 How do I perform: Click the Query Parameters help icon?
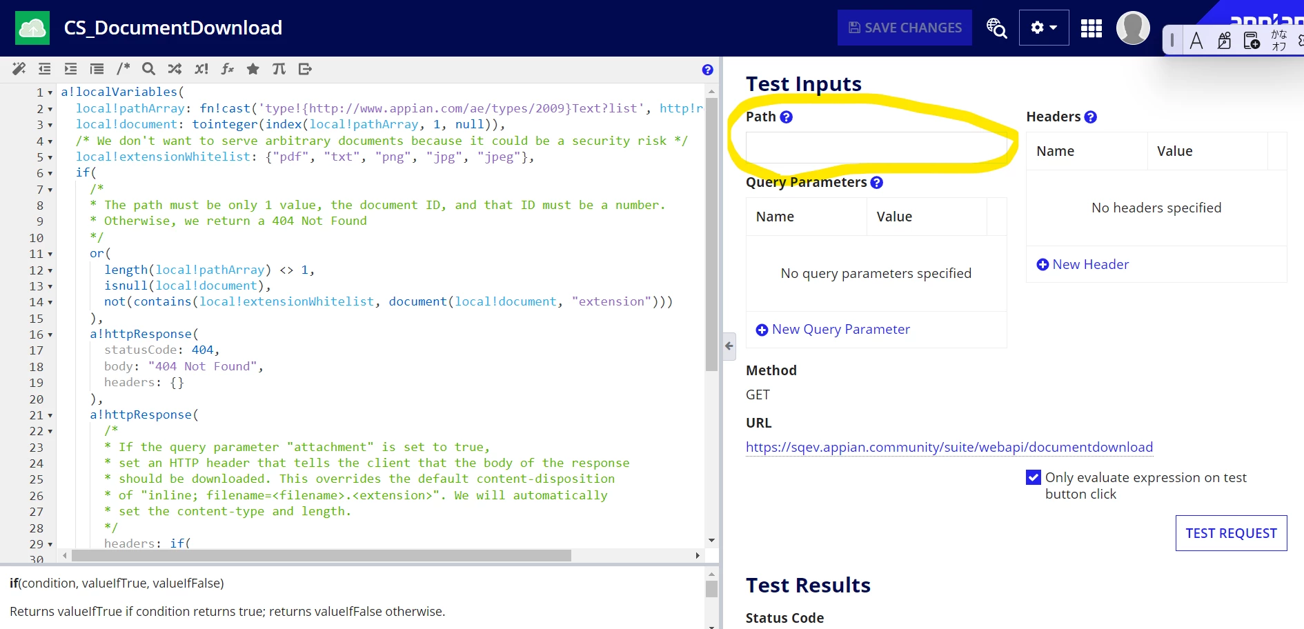[876, 183]
